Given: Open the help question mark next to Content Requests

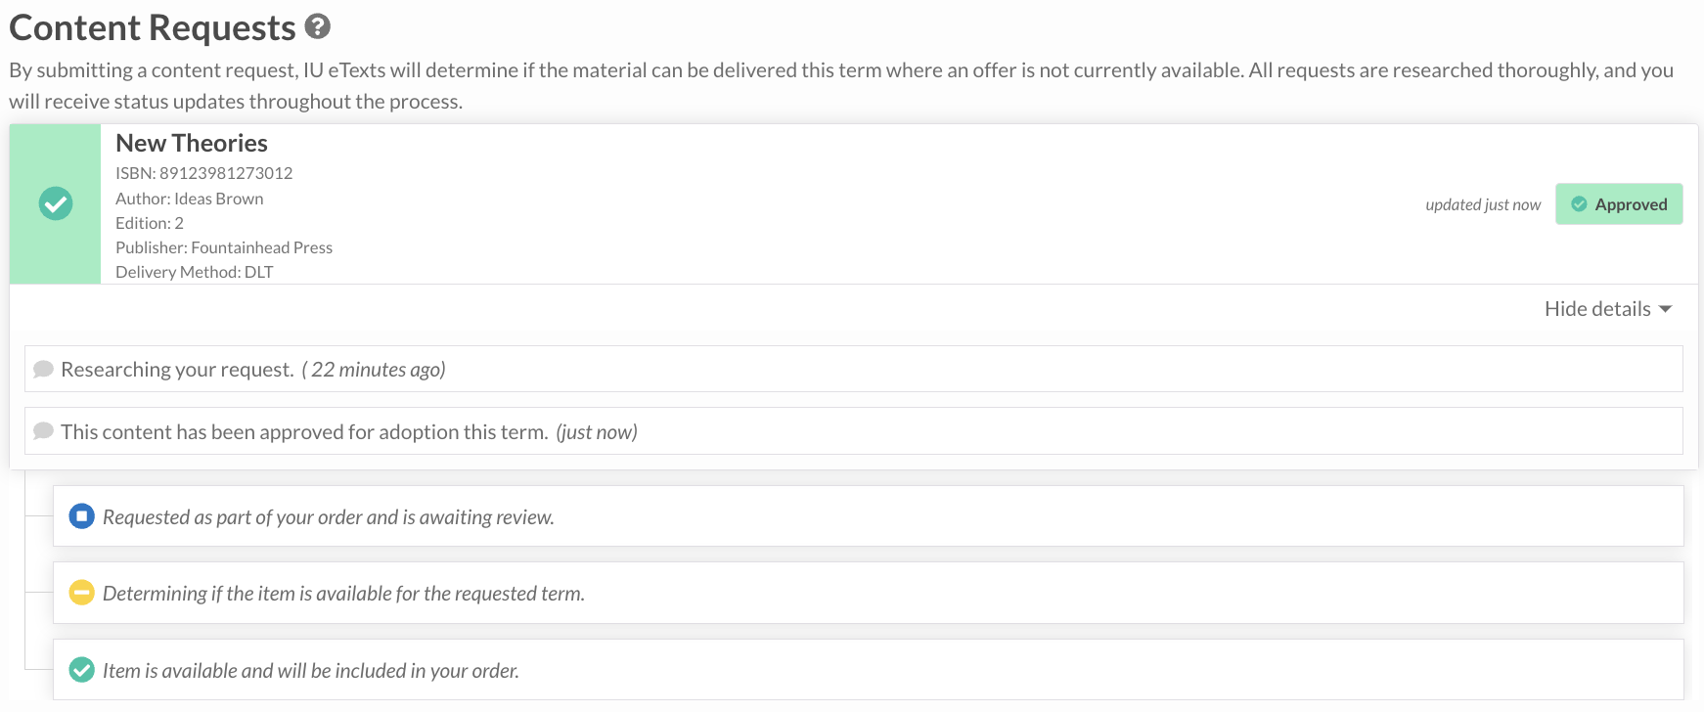Looking at the screenshot, I should [x=317, y=26].
